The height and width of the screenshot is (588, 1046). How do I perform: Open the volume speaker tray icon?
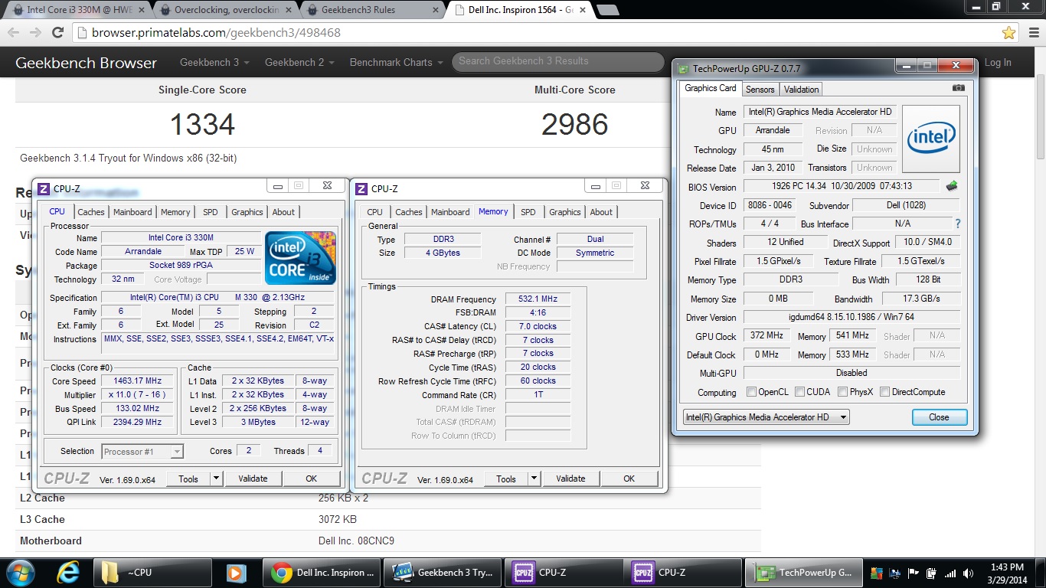(x=968, y=573)
